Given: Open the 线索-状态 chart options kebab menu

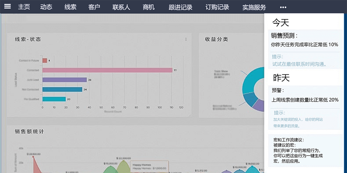Looking at the screenshot, I should (186, 39).
